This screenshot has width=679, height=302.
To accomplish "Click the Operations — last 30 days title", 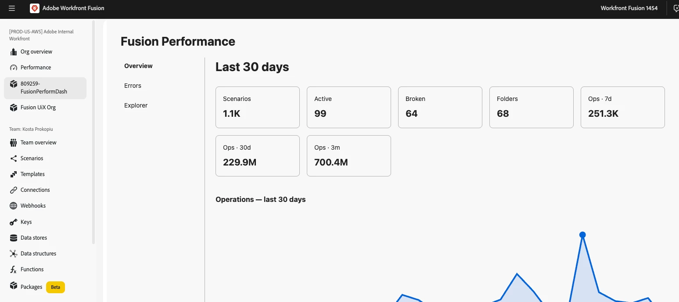I will pyautogui.click(x=261, y=199).
